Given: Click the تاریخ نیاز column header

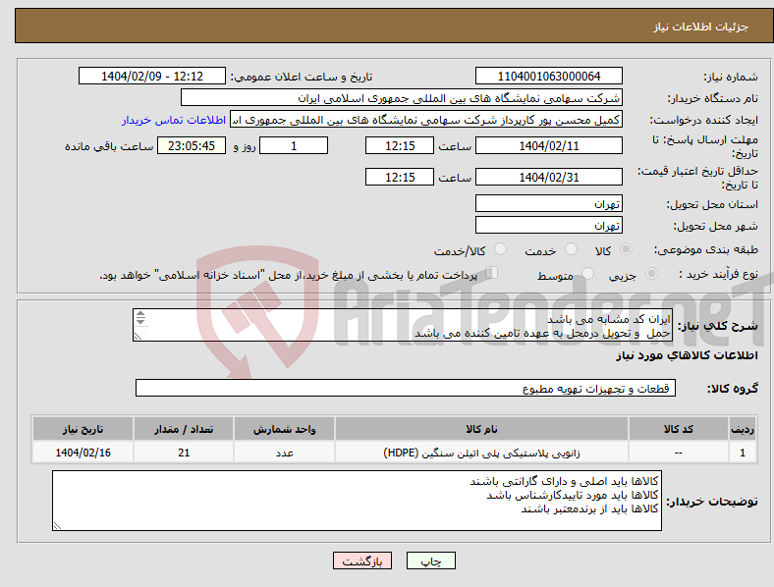Looking at the screenshot, I should 83,429.
